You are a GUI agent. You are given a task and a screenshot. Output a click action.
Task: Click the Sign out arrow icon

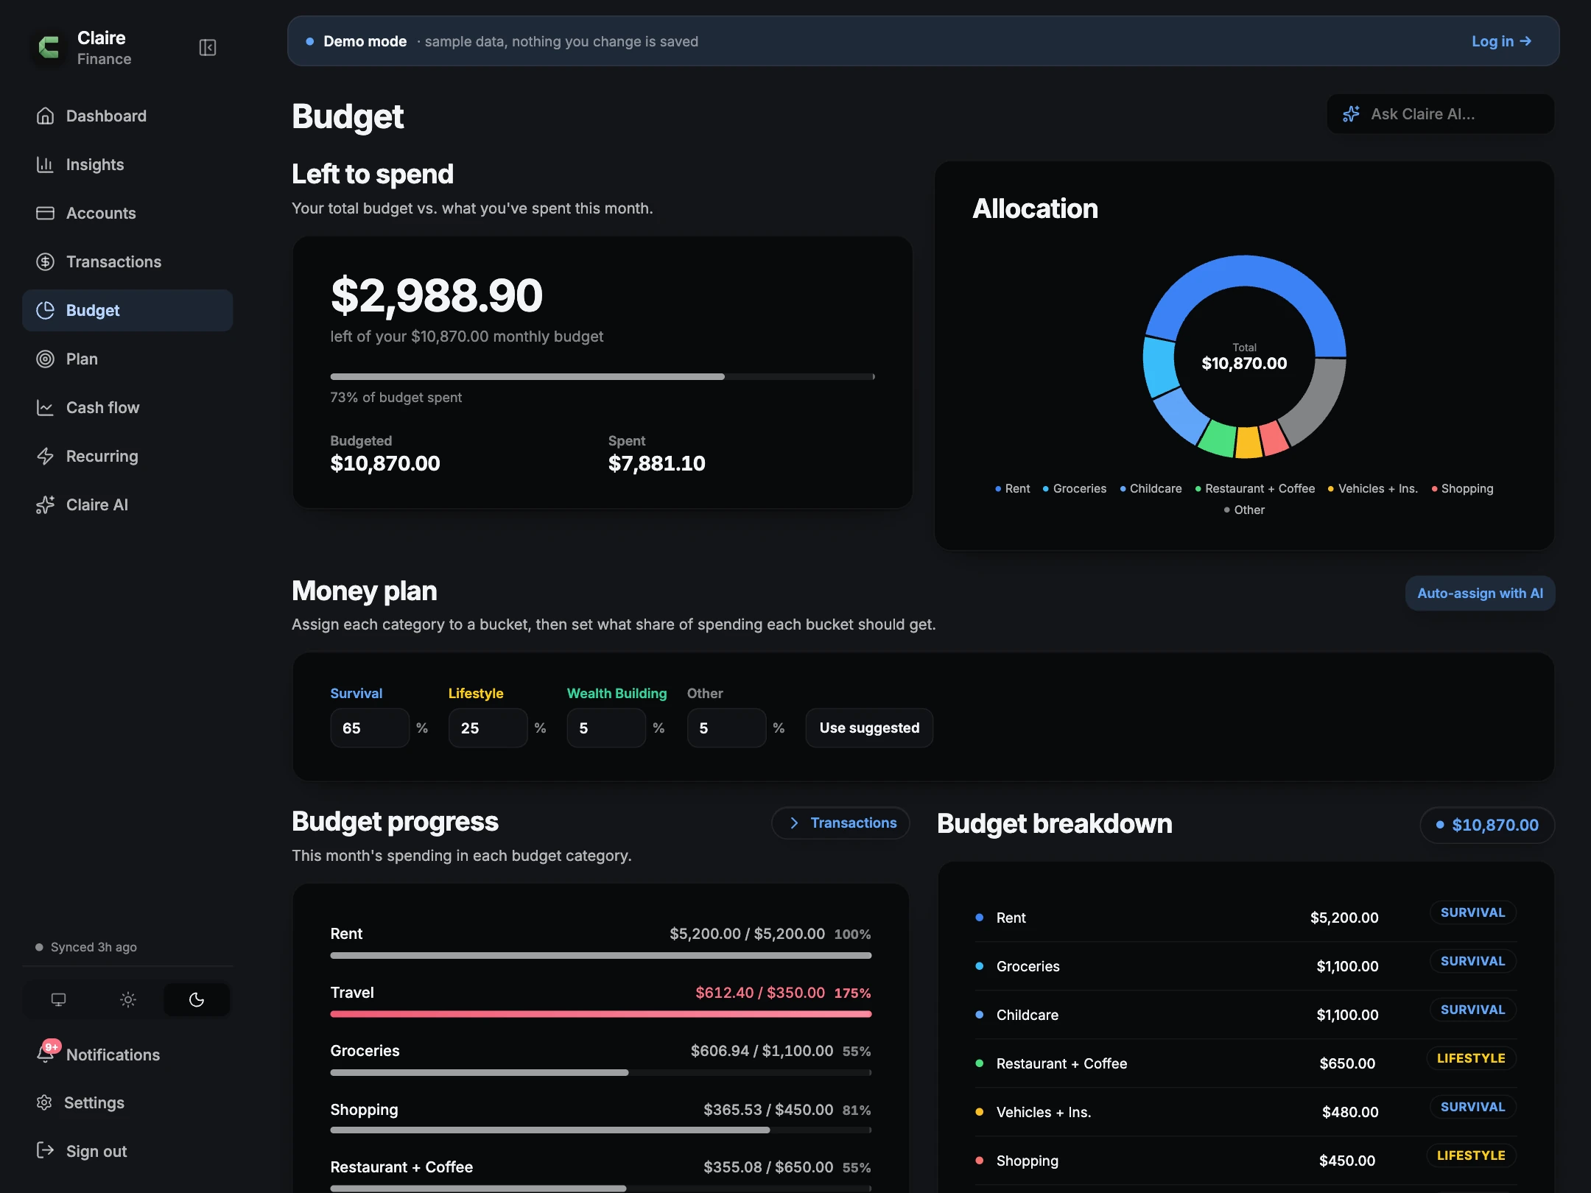46,1150
